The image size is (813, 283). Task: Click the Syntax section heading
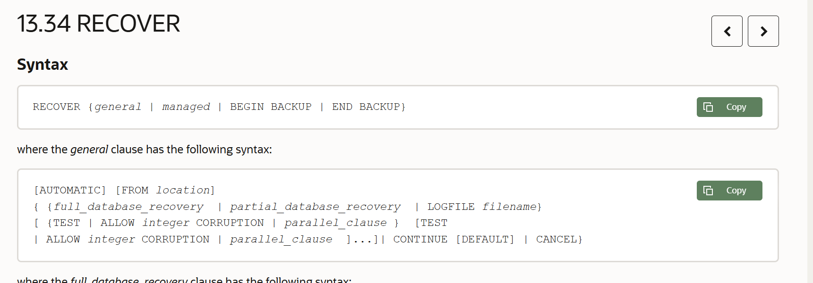(43, 64)
